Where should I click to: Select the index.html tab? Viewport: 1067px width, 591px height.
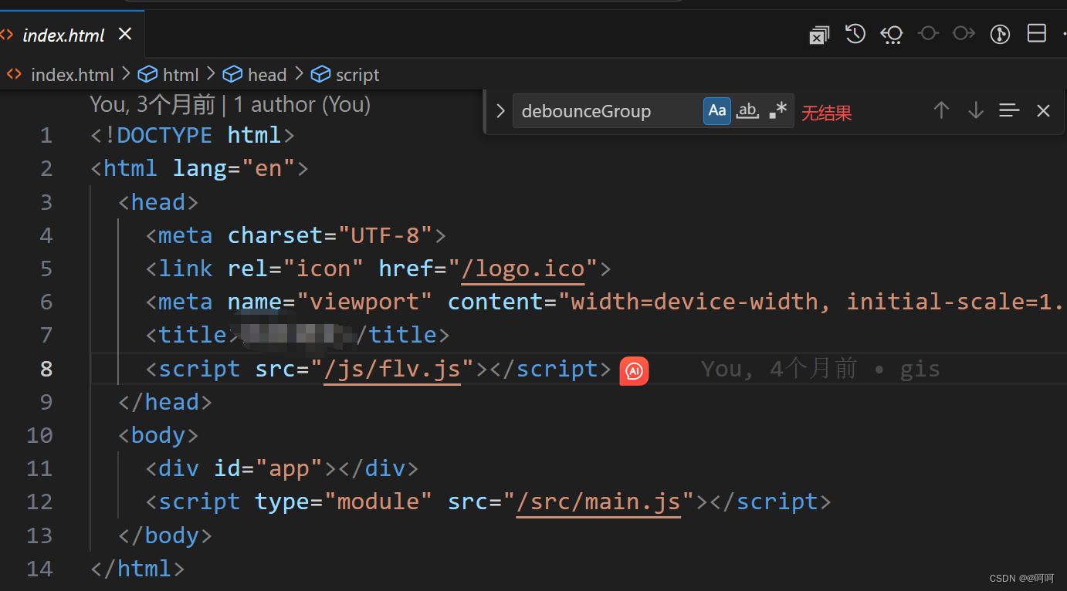(x=72, y=35)
